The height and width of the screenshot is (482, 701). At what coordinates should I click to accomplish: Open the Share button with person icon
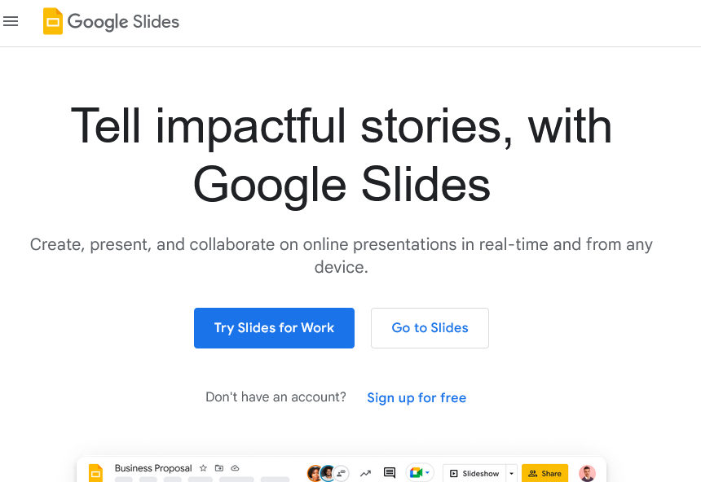[544, 472]
